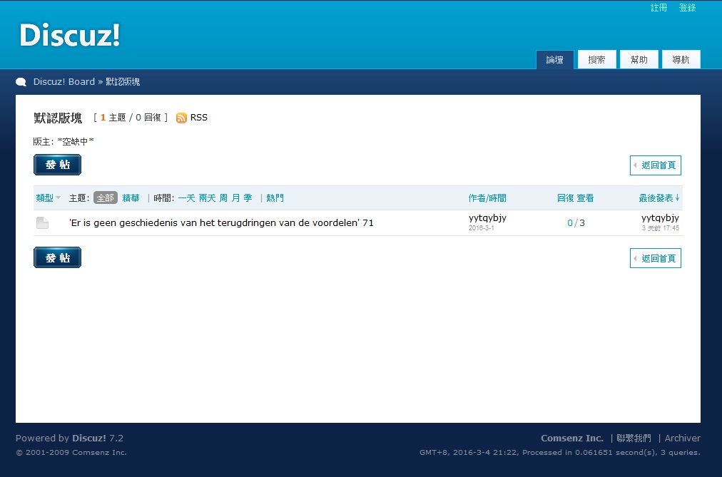Filter topics by 精華
Screen dimensions: 722x477
(131, 198)
